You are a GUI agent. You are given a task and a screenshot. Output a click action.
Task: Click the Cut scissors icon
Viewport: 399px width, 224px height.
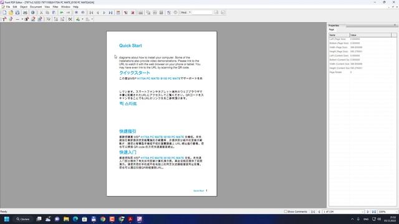click(41, 12)
